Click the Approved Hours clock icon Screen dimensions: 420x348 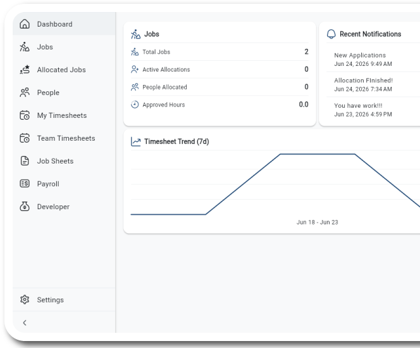click(x=135, y=105)
